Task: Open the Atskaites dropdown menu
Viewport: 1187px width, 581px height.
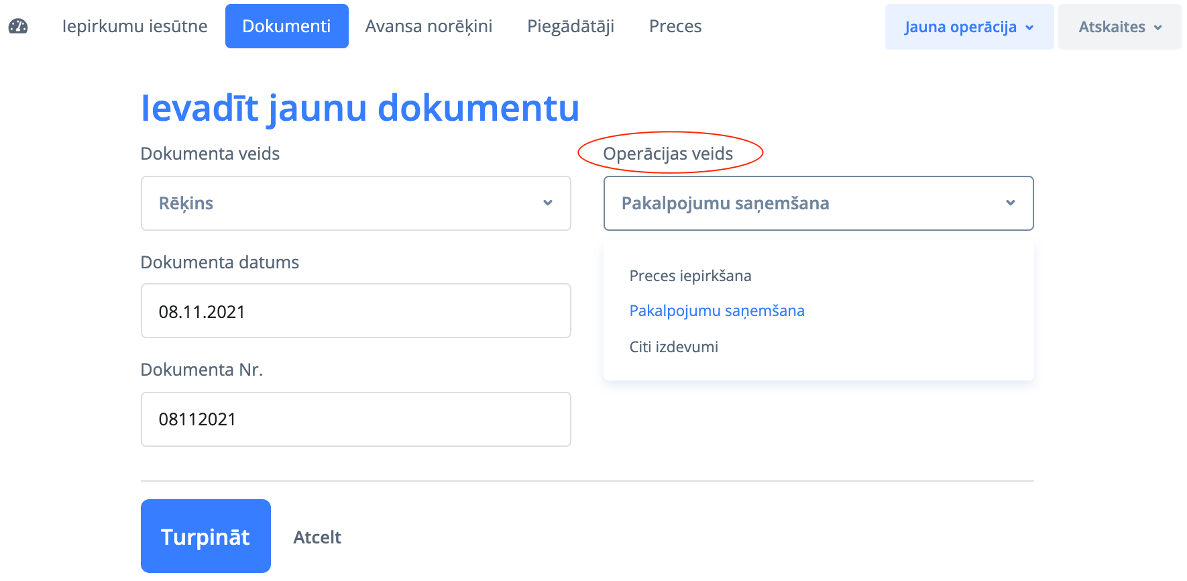Action: tap(1119, 27)
